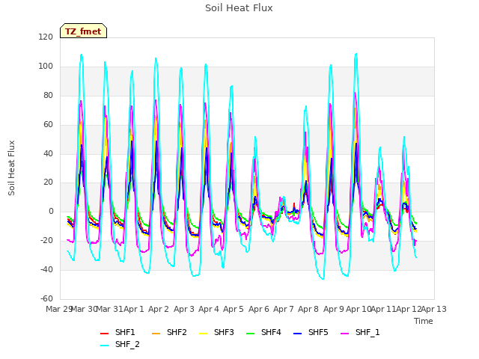Click the green SHF4 legend color marker
The image size is (479, 359).
250,334
